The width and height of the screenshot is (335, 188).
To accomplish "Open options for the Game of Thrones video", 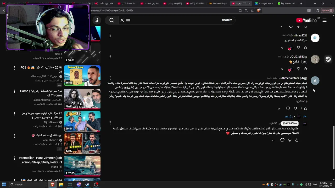I will (15, 91).
